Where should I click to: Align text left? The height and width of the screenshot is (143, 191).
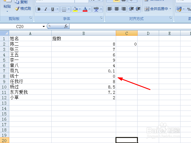[x=110, y=9]
